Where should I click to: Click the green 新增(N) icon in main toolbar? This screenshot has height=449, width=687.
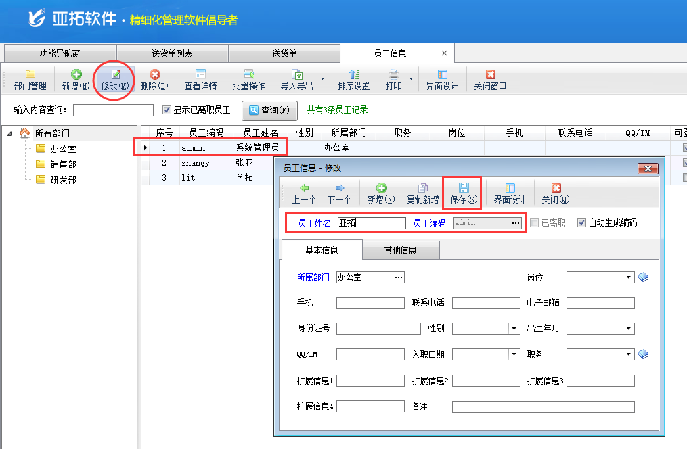(x=76, y=79)
